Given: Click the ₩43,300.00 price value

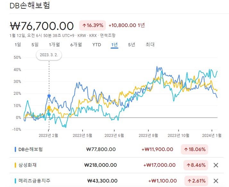Looking at the screenshot, I should (x=102, y=181).
